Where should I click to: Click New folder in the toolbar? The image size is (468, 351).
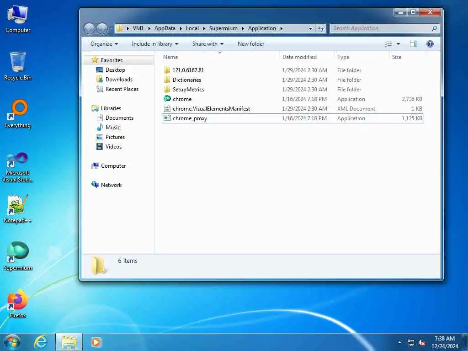click(251, 44)
